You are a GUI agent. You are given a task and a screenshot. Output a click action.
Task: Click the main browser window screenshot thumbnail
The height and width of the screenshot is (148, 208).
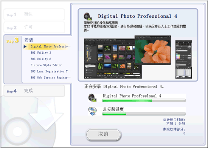tap(113, 59)
